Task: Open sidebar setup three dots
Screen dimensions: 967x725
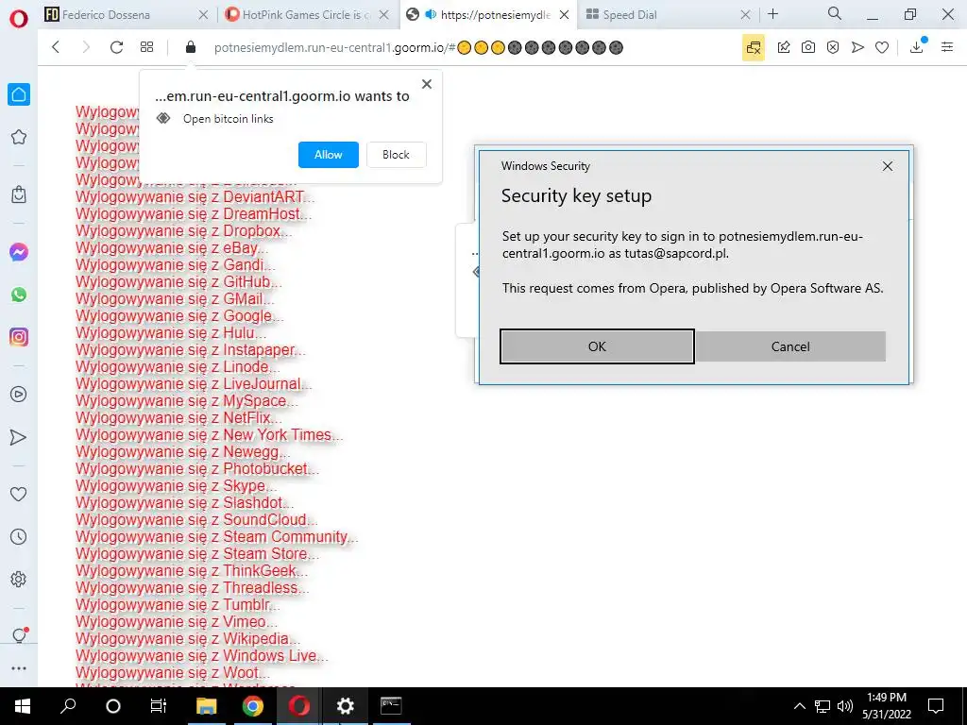Action: point(19,668)
